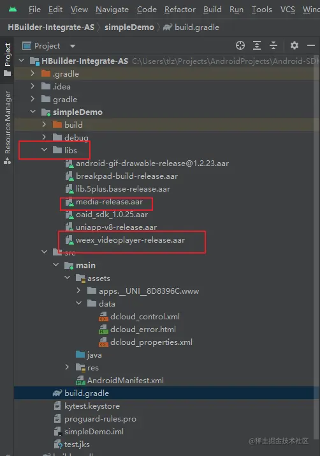
Task: Click the Android Studio logo icon
Action: point(13,10)
